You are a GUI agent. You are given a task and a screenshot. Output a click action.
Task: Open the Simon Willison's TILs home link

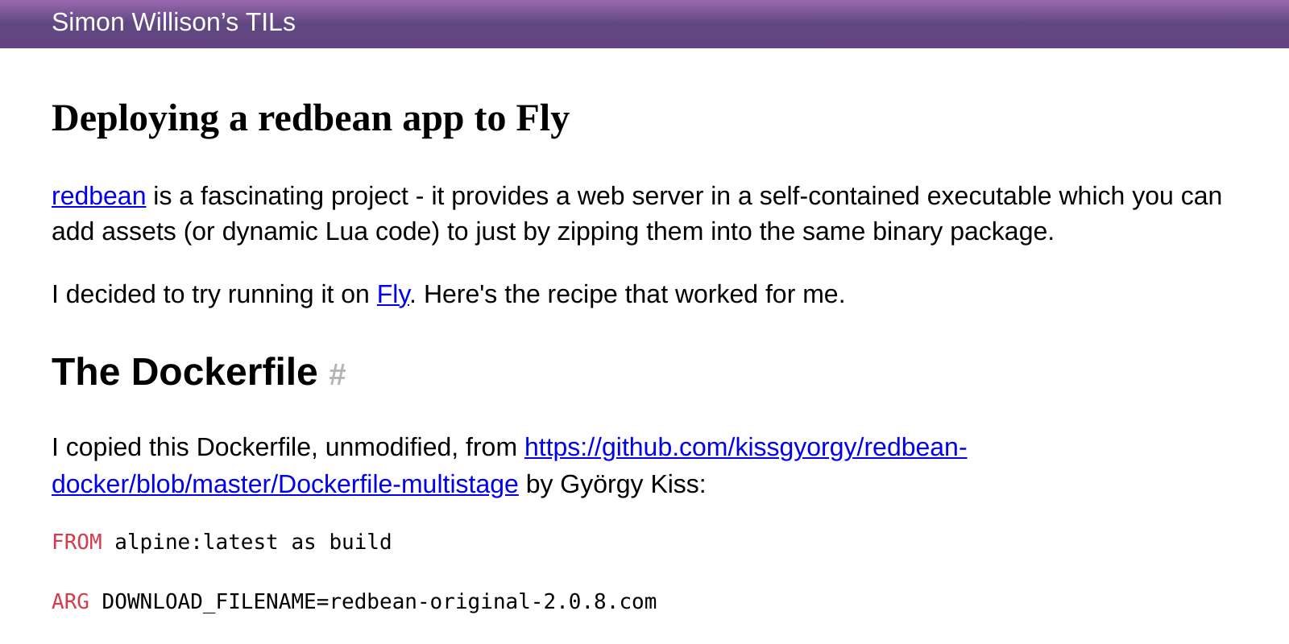click(x=173, y=23)
